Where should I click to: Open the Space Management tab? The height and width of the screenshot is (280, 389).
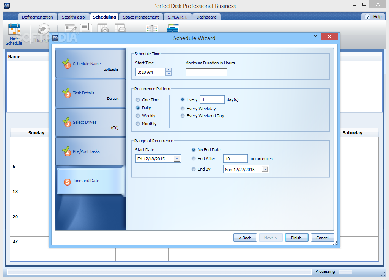pyautogui.click(x=141, y=17)
